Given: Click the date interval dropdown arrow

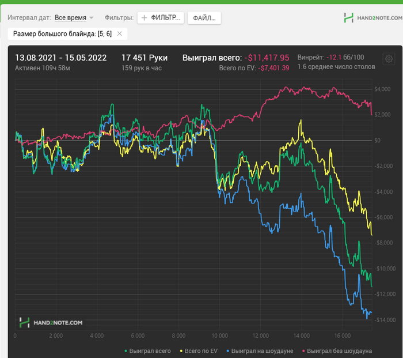Looking at the screenshot, I should [91, 18].
